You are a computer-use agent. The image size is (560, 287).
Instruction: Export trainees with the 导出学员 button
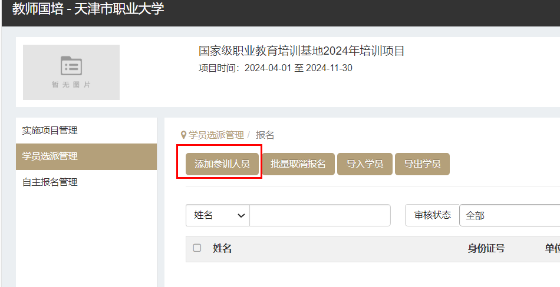coord(421,164)
